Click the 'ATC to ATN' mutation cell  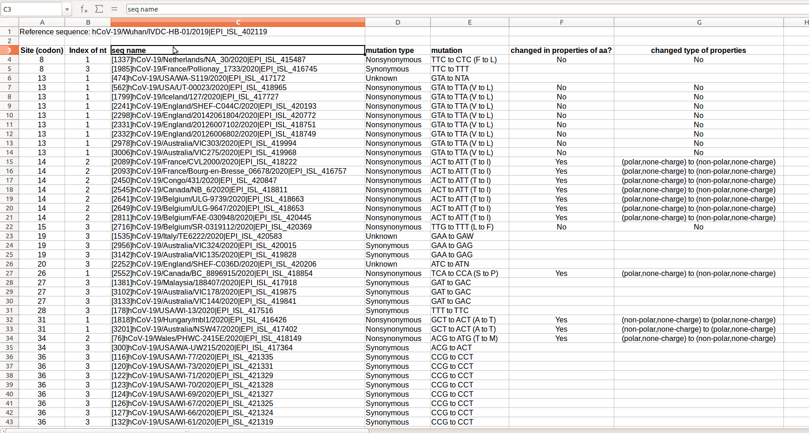(470, 264)
